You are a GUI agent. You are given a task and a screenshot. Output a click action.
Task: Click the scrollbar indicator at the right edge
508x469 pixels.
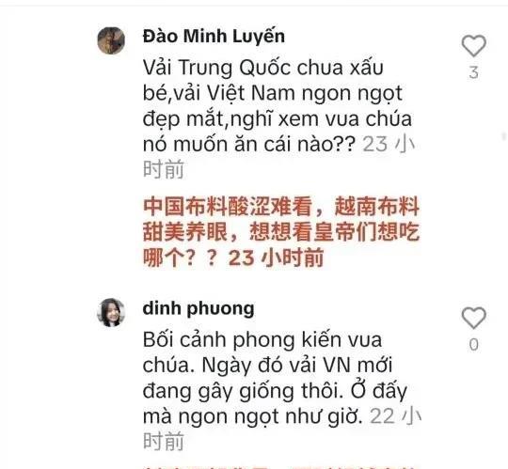pos(504,136)
